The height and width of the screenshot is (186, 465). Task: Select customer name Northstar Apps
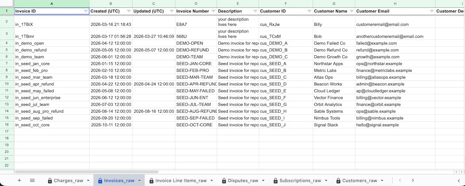(x=334, y=64)
